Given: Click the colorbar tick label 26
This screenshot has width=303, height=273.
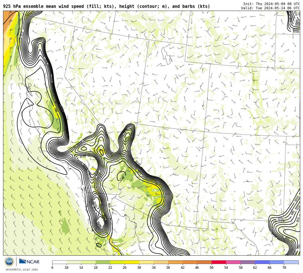Looking at the screenshot, I should 125,268.
